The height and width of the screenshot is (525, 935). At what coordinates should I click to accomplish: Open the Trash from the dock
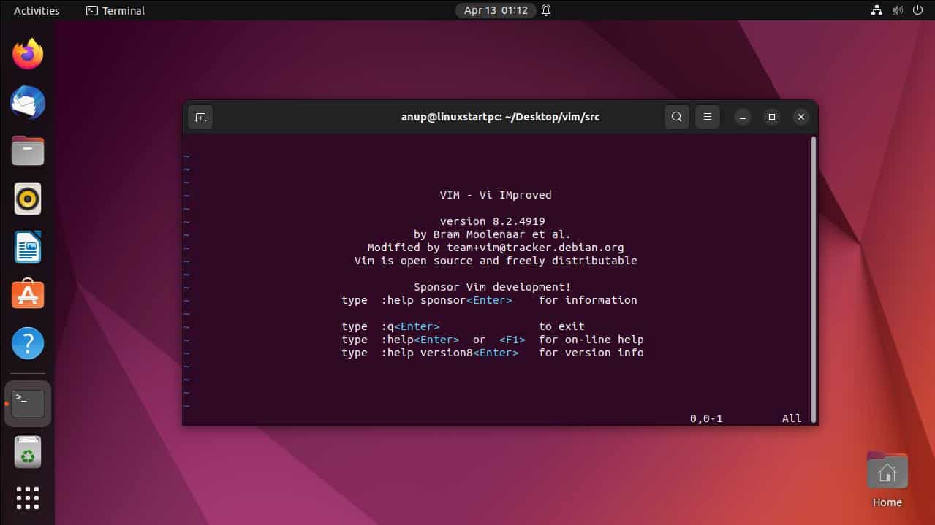coord(28,452)
